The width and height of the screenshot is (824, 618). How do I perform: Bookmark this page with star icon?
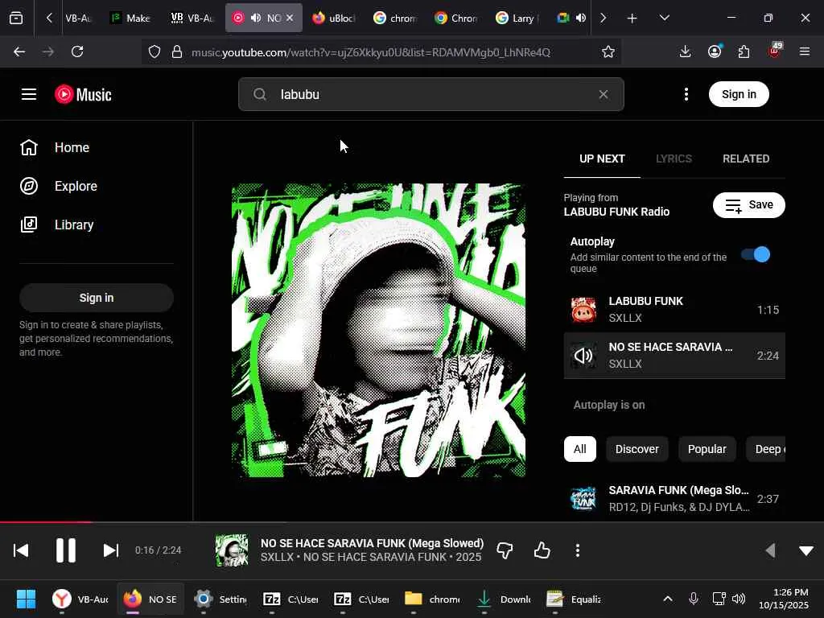tap(608, 51)
